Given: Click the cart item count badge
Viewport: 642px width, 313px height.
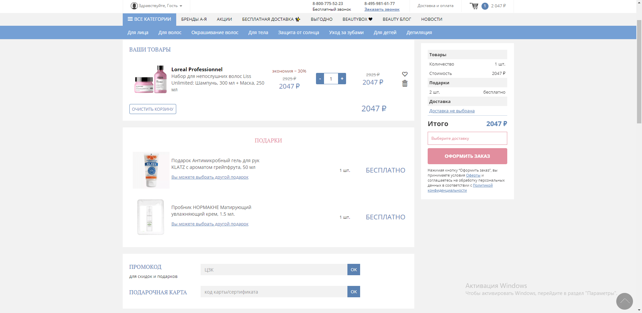Looking at the screenshot, I should [485, 6].
